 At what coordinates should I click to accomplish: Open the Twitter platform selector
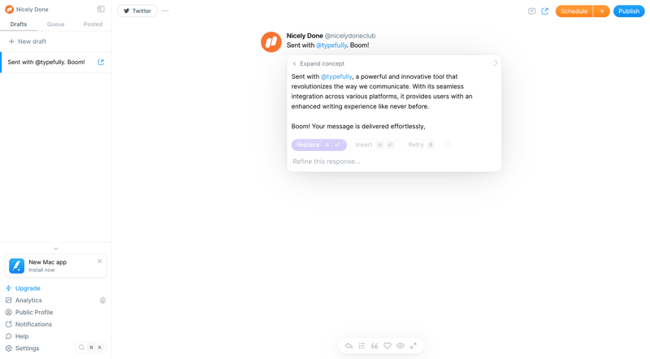[x=137, y=11]
